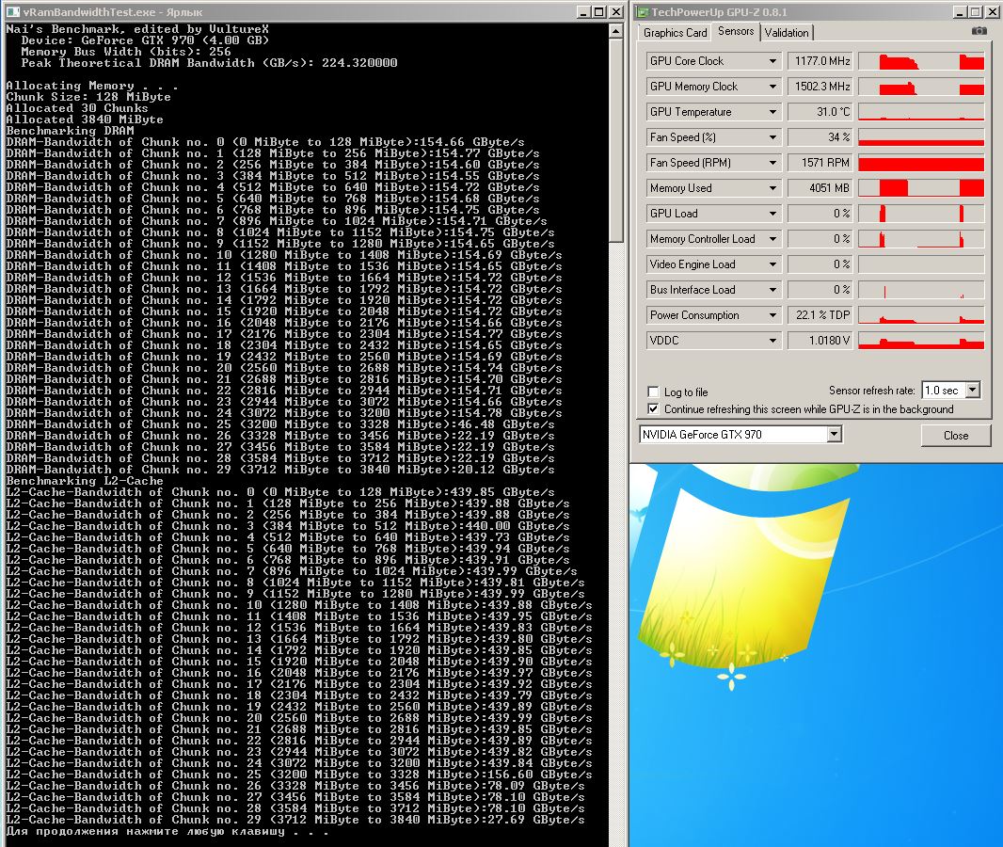The image size is (1003, 847).
Task: Switch to the Graphics Card tab
Action: point(675,33)
